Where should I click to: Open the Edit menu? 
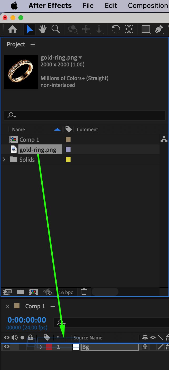pos(111,6)
